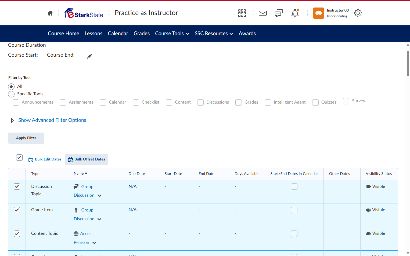Image resolution: width=410 pixels, height=256 pixels.
Task: Open the SSC Resources dropdown menu
Action: 214,34
